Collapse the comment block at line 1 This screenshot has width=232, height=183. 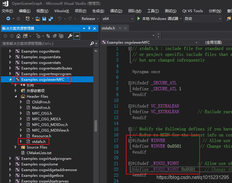(130, 48)
